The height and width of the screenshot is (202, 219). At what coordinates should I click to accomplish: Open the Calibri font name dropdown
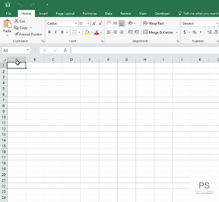[x=76, y=23]
